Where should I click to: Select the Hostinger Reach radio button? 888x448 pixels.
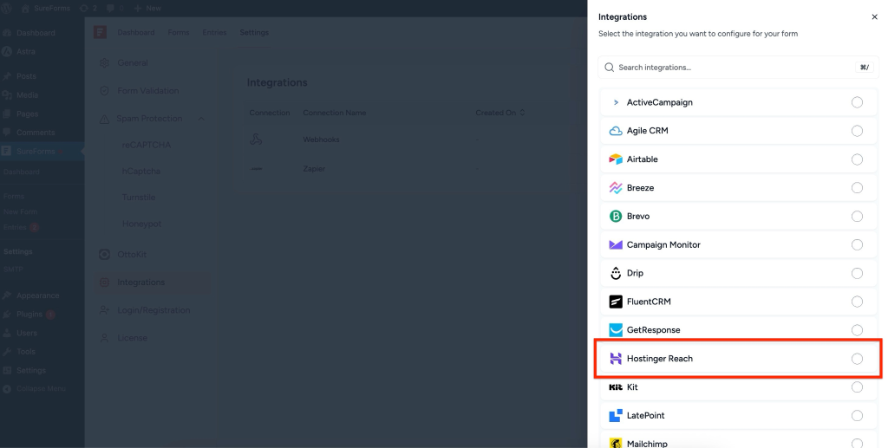click(857, 359)
